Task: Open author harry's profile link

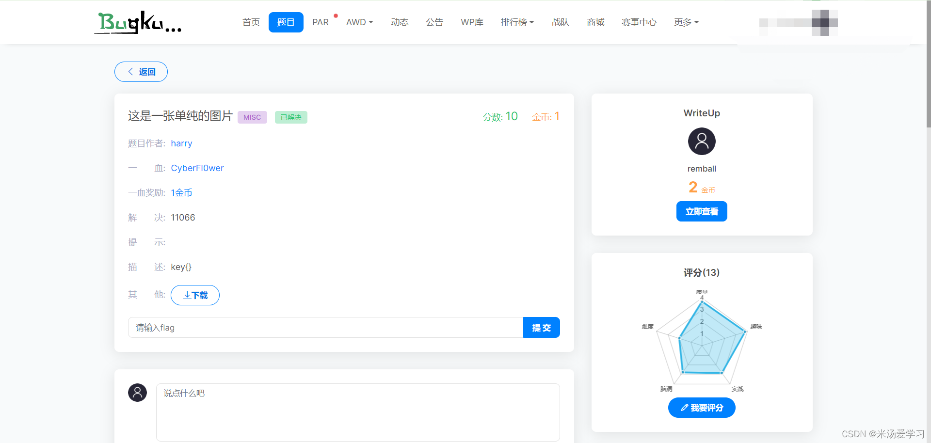Action: [x=181, y=143]
